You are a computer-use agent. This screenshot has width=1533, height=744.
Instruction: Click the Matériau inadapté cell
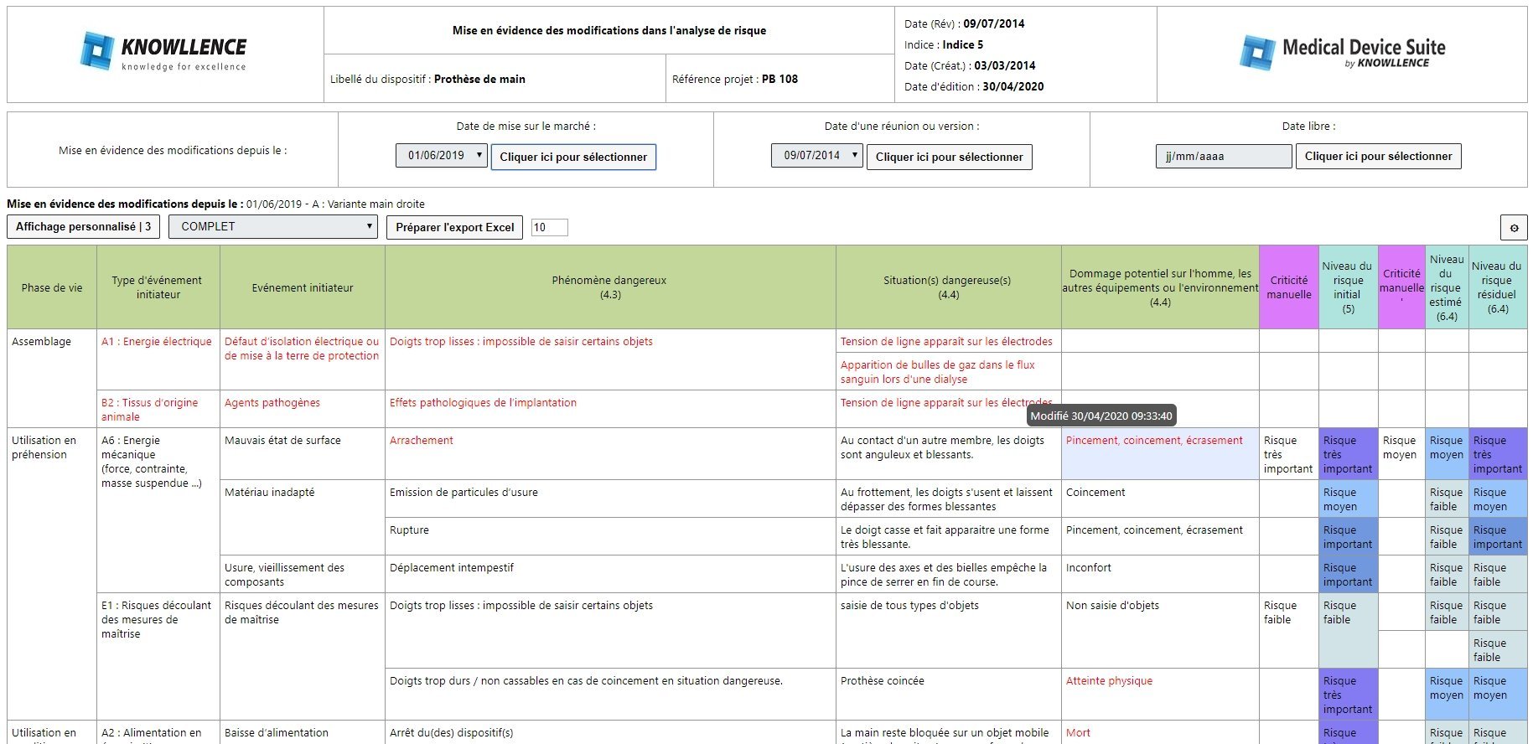point(303,517)
